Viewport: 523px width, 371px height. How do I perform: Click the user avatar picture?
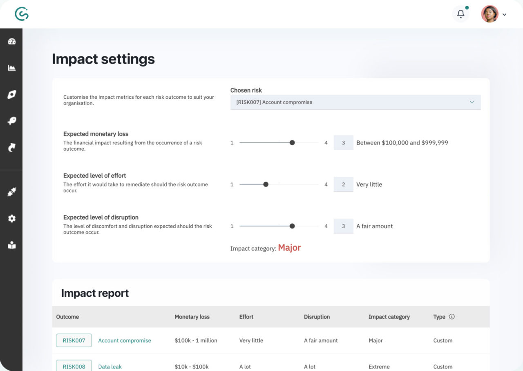[x=489, y=14]
